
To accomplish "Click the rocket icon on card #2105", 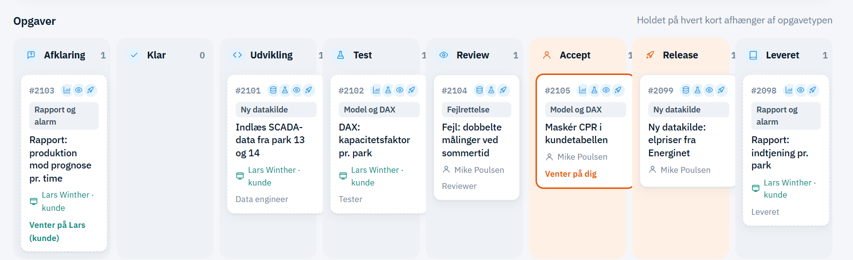I will click(618, 90).
